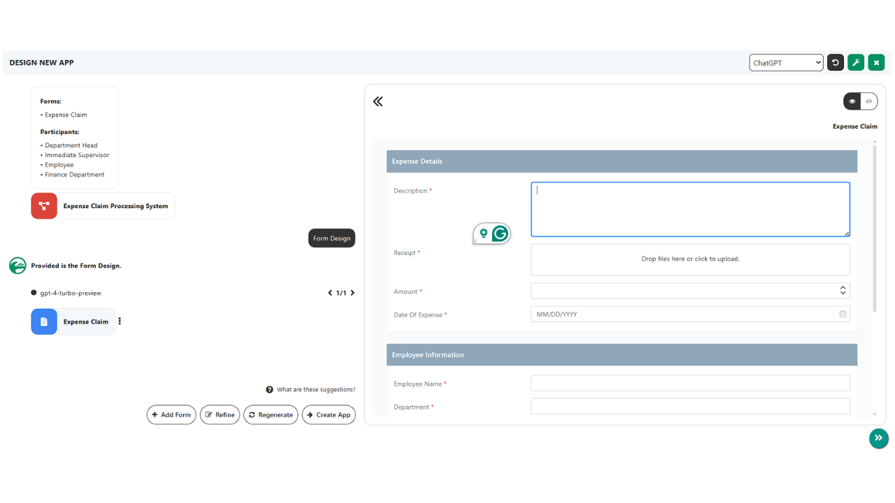This screenshot has height=503, width=895.
Task: Click the red Expense Claim Processing System icon
Action: tap(44, 206)
